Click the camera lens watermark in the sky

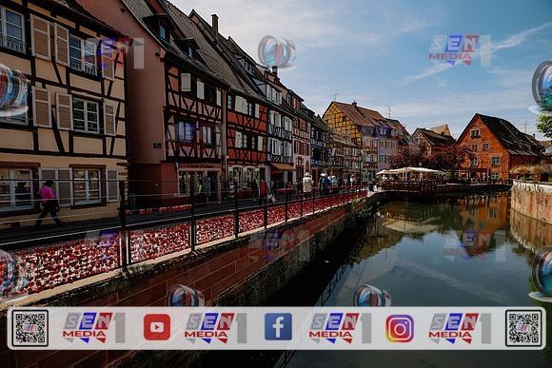click(x=277, y=51)
